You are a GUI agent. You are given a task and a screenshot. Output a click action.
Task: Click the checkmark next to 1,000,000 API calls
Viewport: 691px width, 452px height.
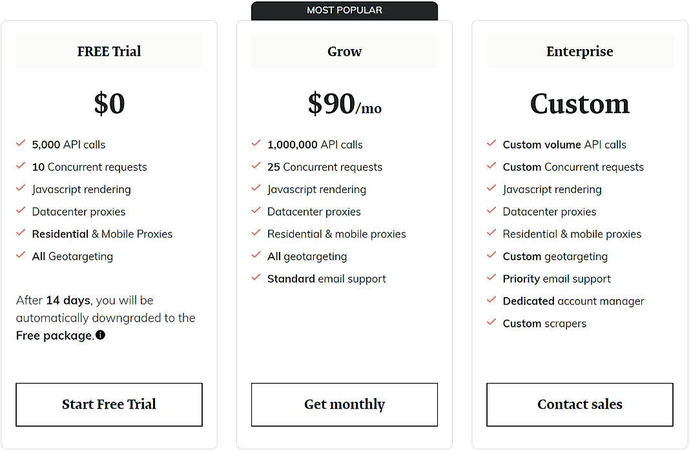click(256, 144)
